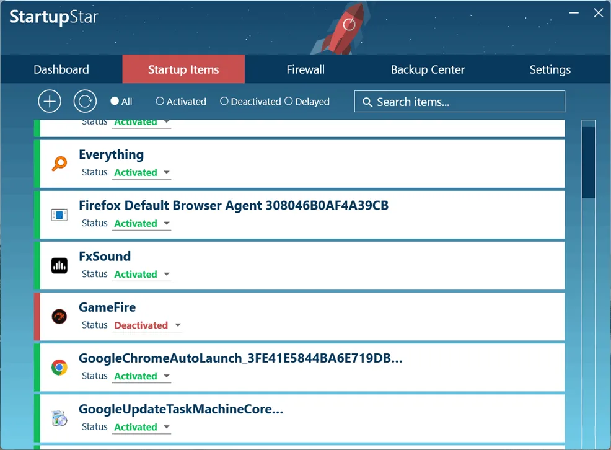Click the refresh list circular arrow icon
Viewport: 611px width, 450px height.
(x=85, y=101)
